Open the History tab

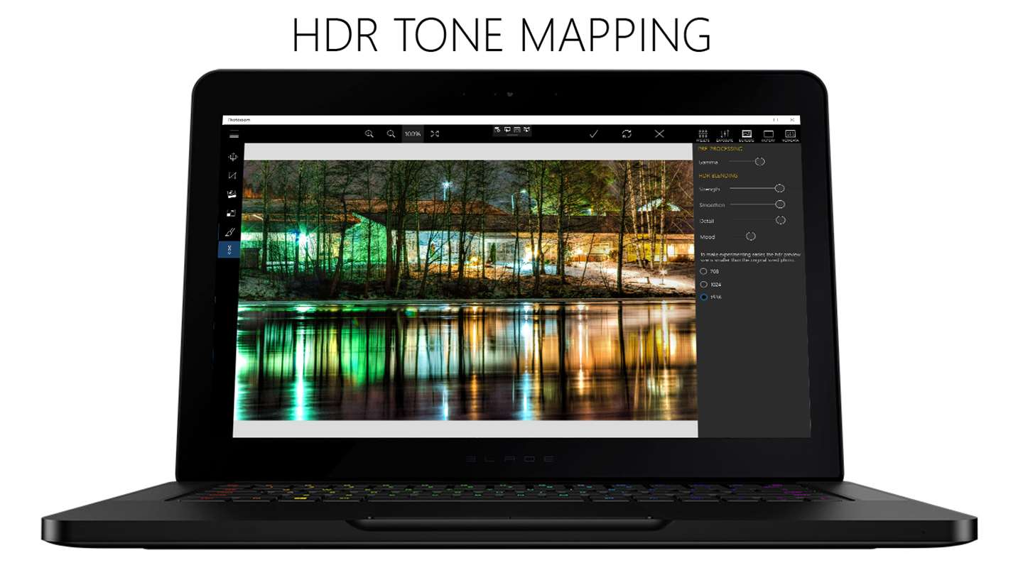[769, 135]
